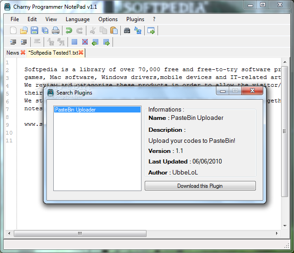Copy the selected text (two pages icon)

pos(103,31)
